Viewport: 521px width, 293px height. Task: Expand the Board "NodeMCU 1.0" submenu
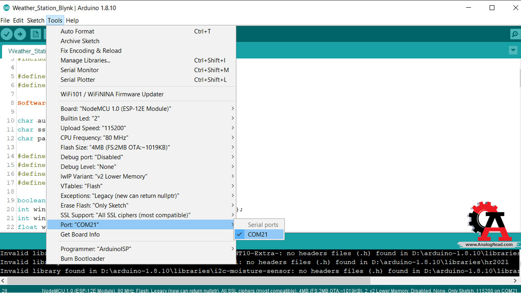pyautogui.click(x=141, y=109)
